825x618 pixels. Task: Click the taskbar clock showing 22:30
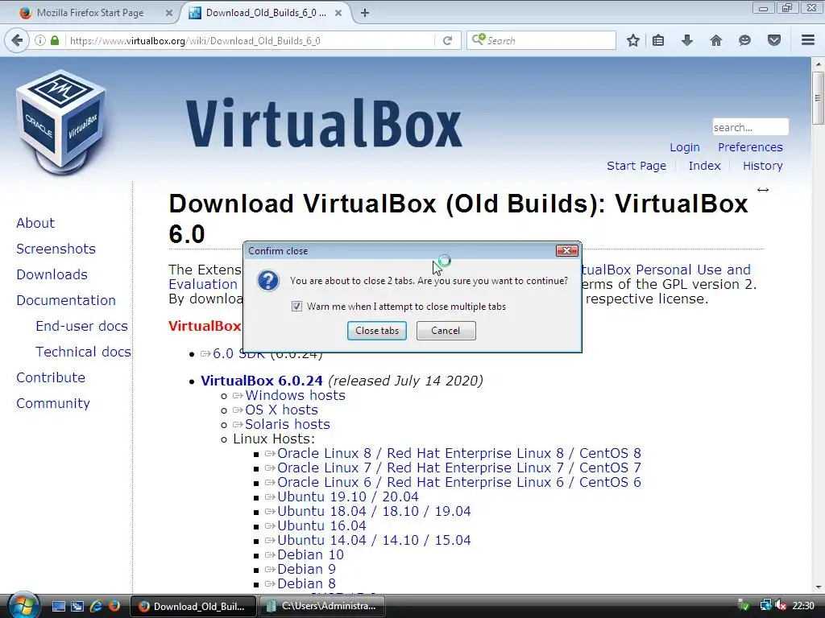(803, 606)
